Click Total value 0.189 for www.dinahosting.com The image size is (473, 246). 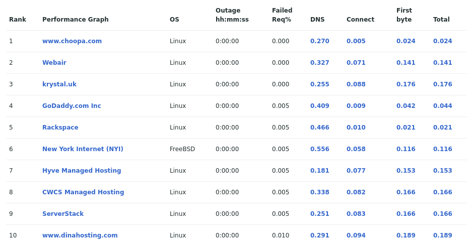(443, 235)
